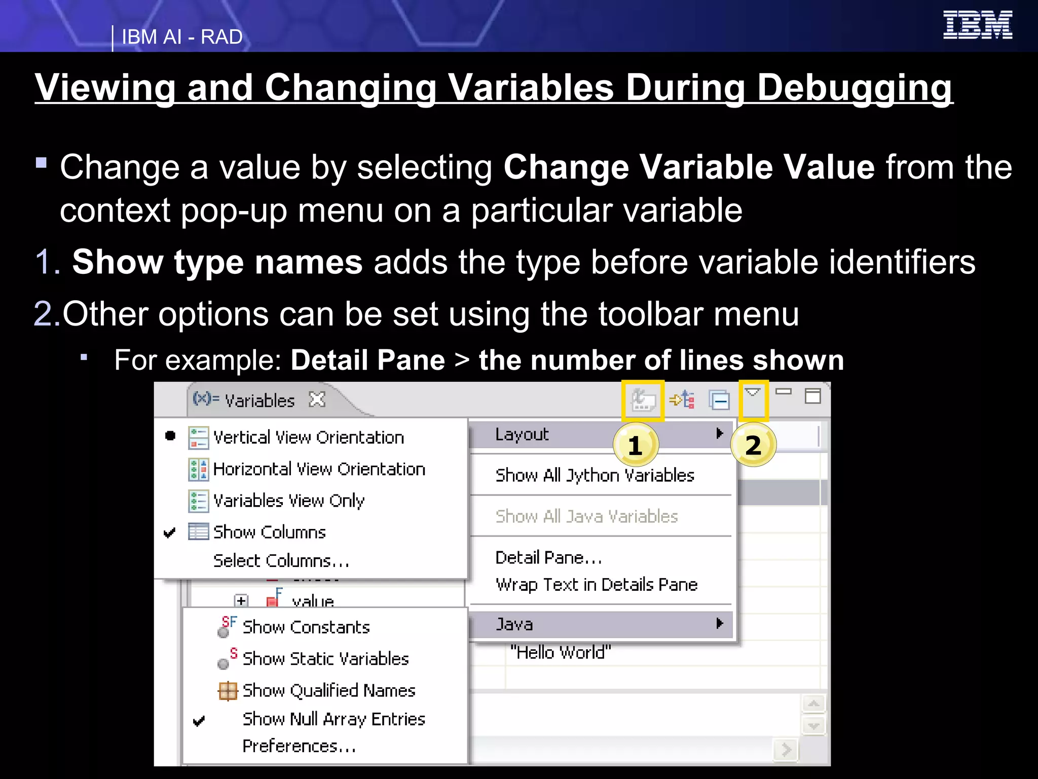Click the Show Static Variables S icon
Screen dimensions: 1038x779
coord(228,658)
